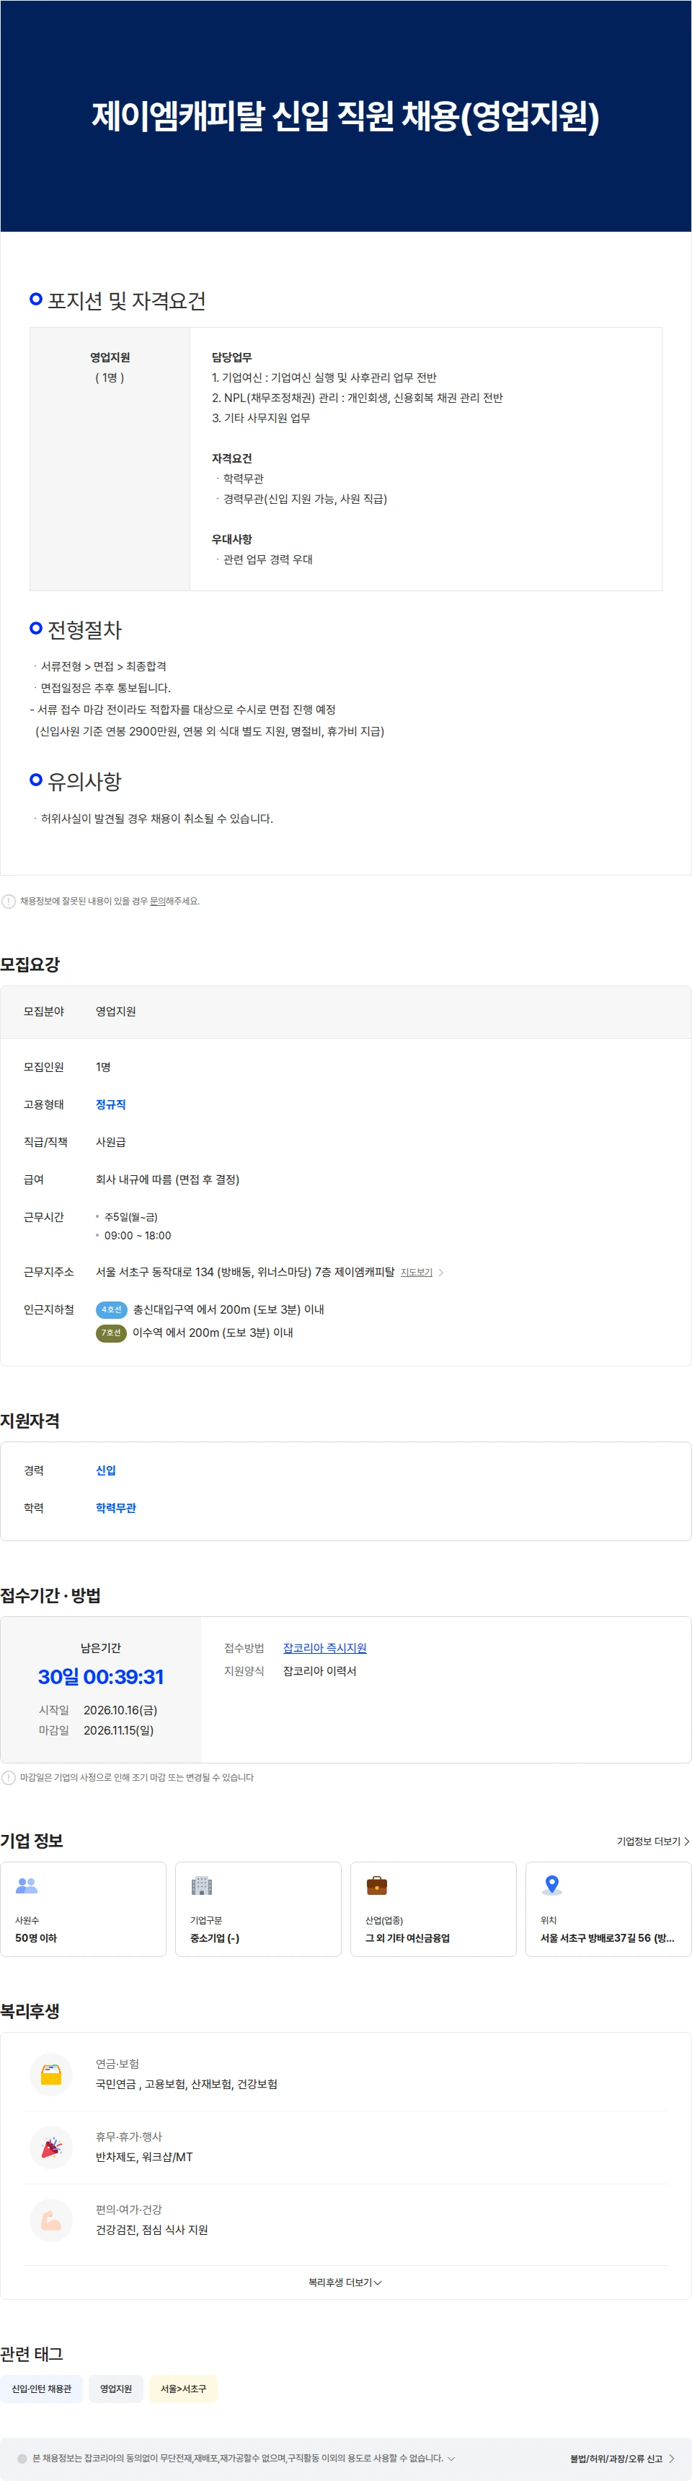
Task: Click 반차제도, 워크샵/MT text
Action: (144, 2158)
